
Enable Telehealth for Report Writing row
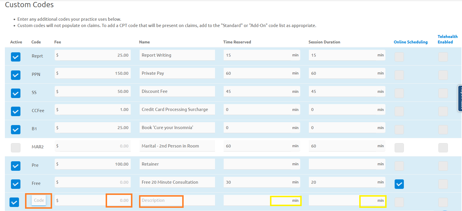[443, 57]
